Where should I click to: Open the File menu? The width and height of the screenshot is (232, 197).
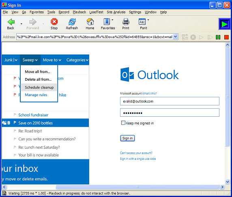[x=5, y=12]
